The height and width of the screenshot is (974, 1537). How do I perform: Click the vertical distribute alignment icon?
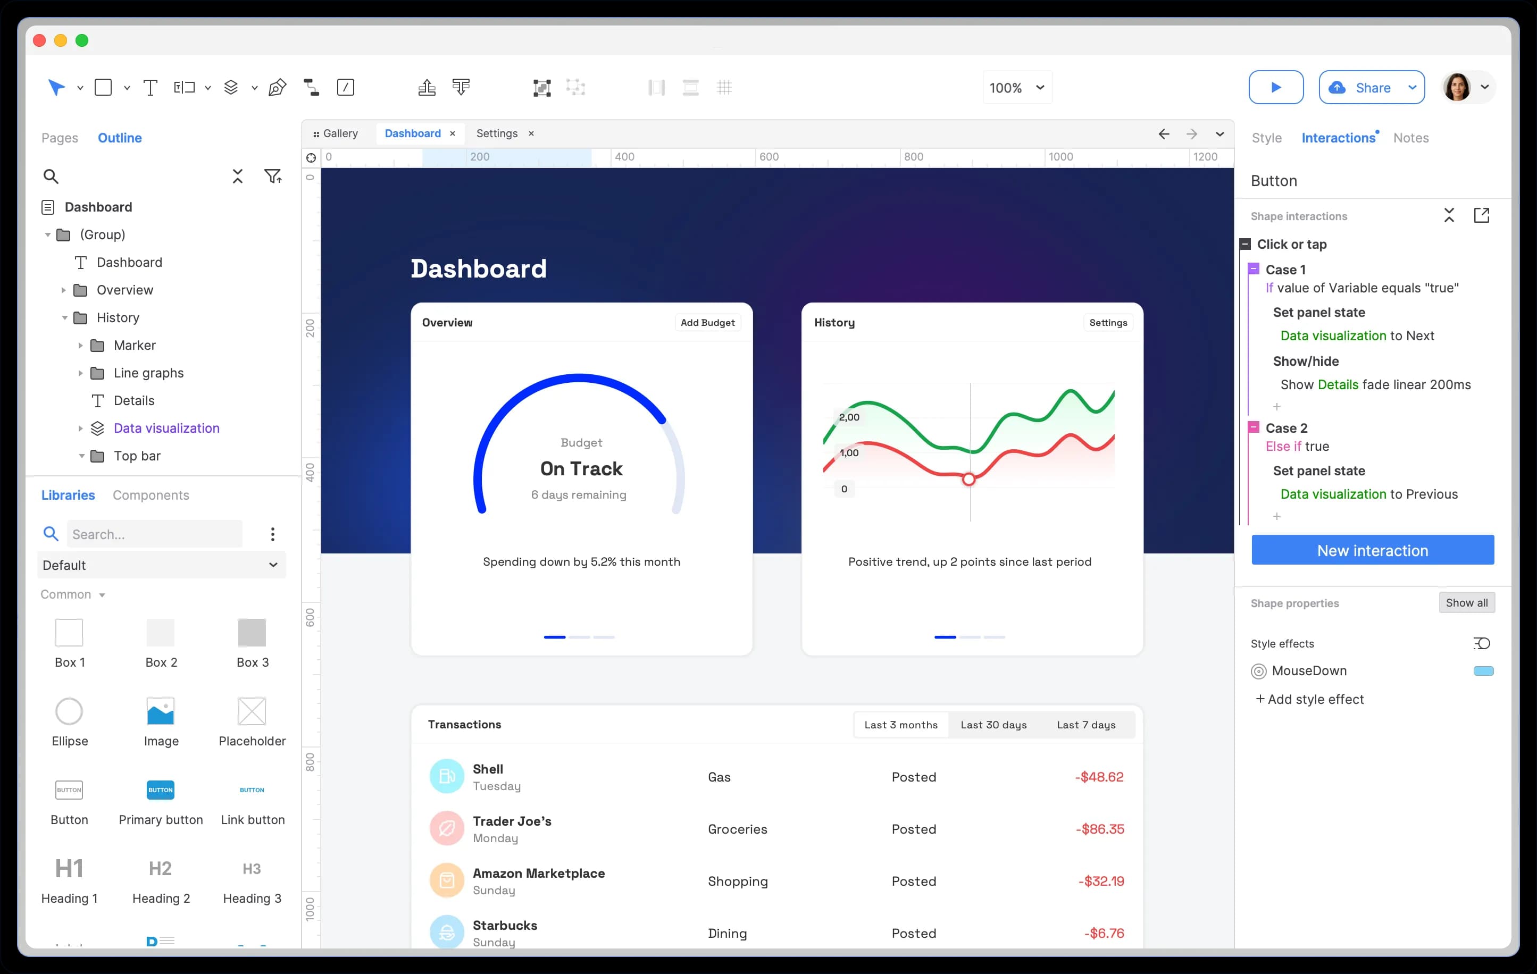pyautogui.click(x=691, y=87)
